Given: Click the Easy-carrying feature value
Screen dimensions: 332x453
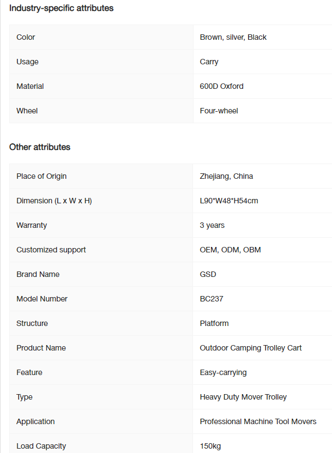Looking at the screenshot, I should click(223, 373).
